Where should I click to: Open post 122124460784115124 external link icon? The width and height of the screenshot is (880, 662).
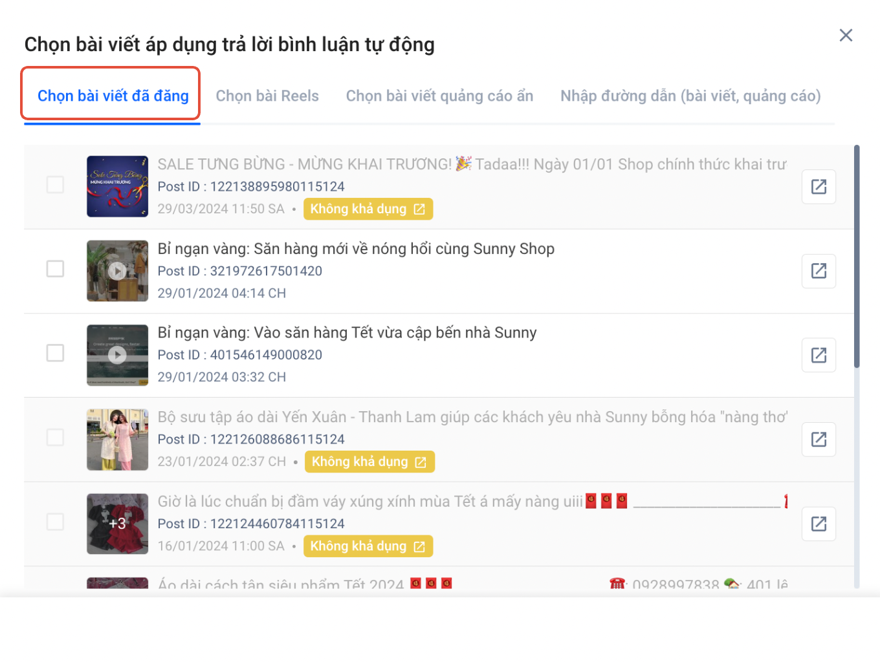(819, 524)
